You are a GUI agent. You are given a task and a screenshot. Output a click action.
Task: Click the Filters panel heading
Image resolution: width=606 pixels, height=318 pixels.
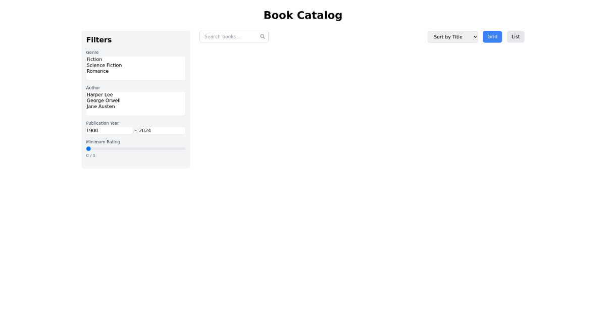click(x=99, y=40)
